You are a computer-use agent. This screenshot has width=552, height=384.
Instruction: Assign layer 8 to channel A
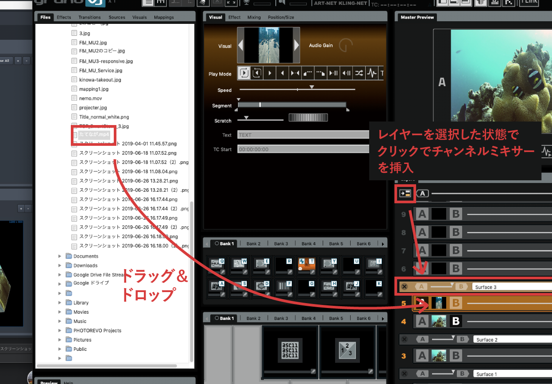click(422, 232)
